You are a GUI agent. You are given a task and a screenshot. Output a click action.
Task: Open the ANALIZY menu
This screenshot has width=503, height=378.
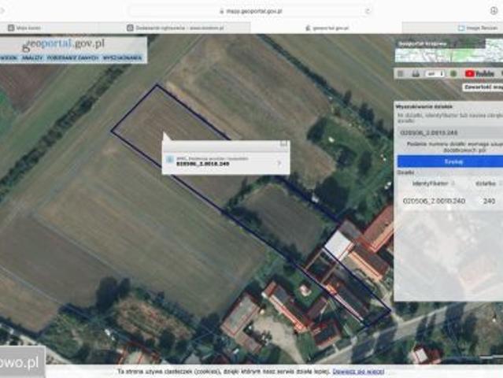pyautogui.click(x=32, y=58)
